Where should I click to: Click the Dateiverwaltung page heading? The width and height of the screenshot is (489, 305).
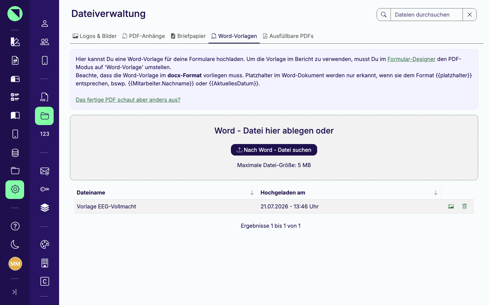pos(108,14)
